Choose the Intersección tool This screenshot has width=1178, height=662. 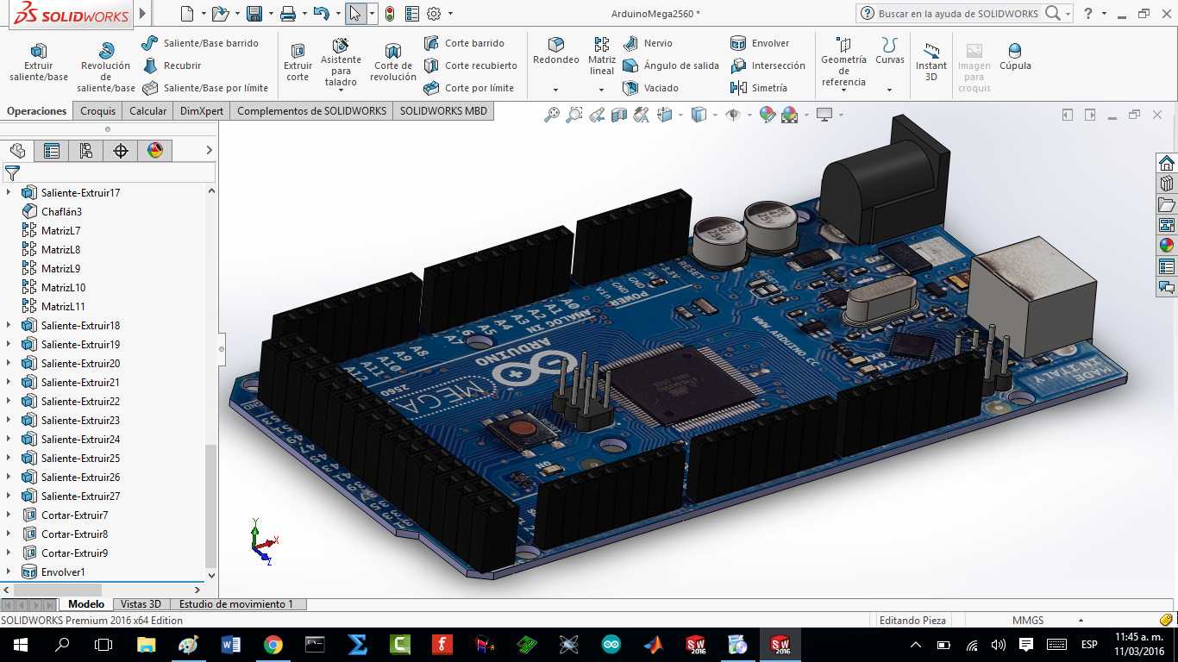(768, 66)
